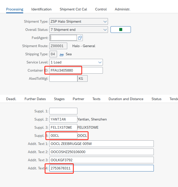Click the FwdAgent input field
Screen dimensions: 178x187
pos(63,38)
